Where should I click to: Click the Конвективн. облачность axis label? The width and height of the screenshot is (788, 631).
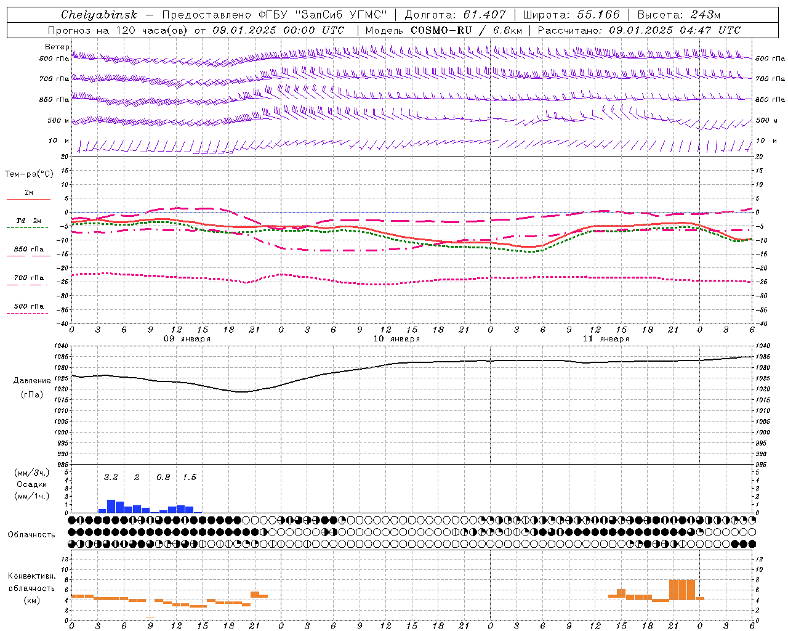tap(32, 588)
